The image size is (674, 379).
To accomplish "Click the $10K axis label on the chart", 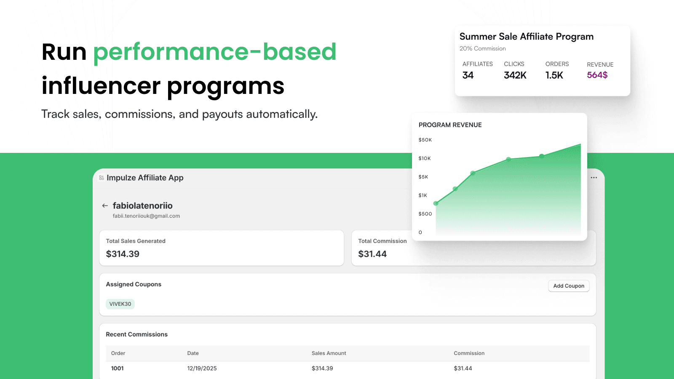I will pyautogui.click(x=425, y=158).
